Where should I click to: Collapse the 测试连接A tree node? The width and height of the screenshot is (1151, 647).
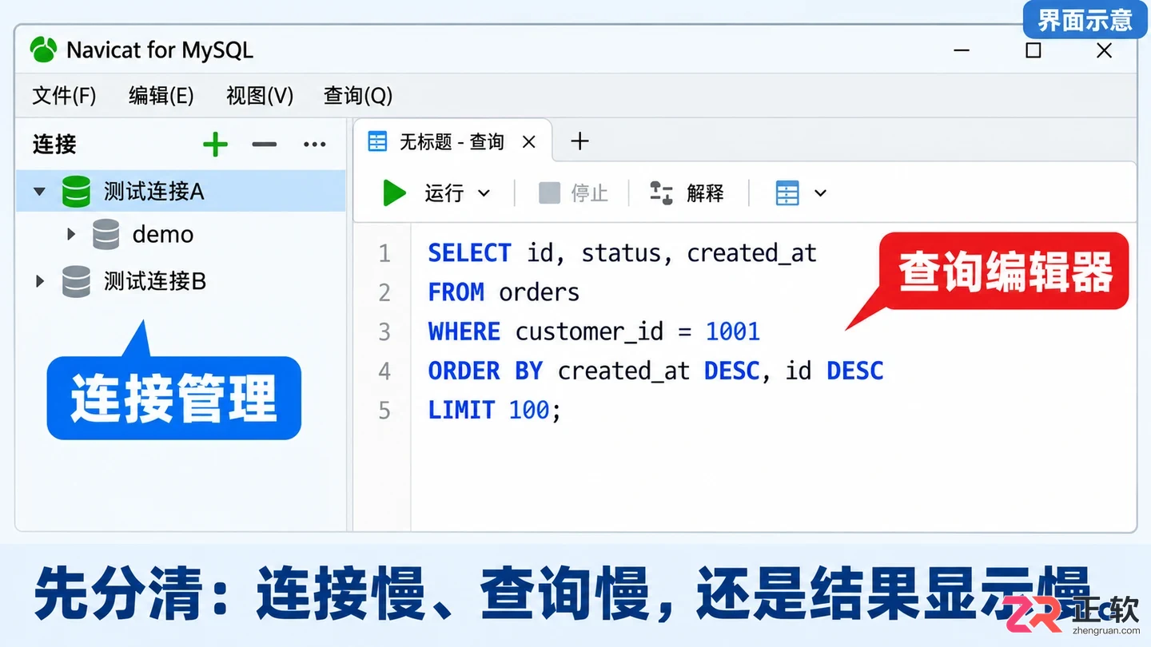39,192
